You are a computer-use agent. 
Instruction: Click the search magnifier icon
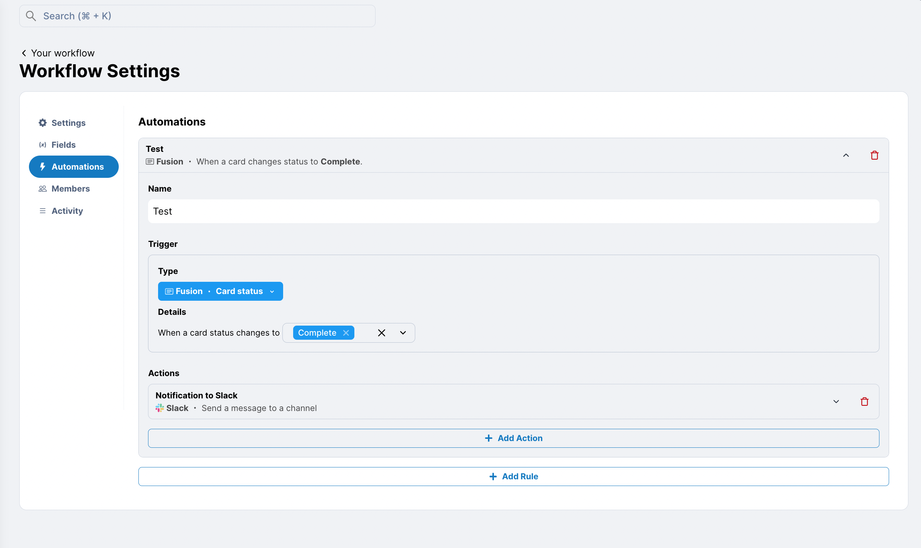[31, 16]
